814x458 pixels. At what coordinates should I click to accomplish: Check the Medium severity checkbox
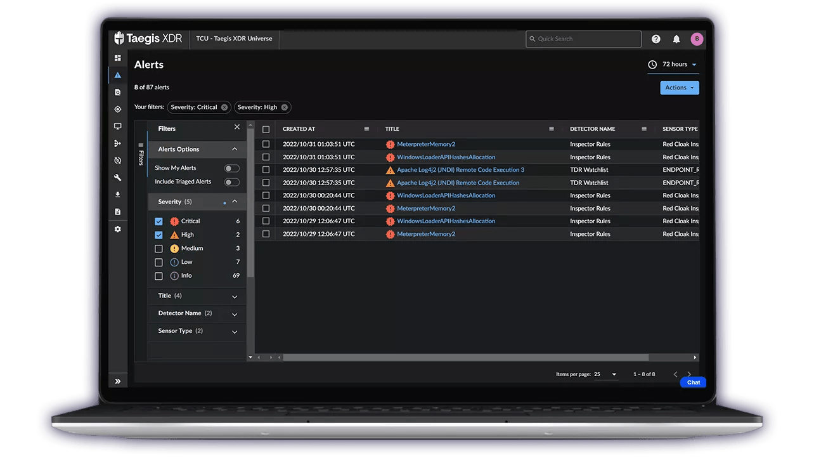[x=158, y=249]
